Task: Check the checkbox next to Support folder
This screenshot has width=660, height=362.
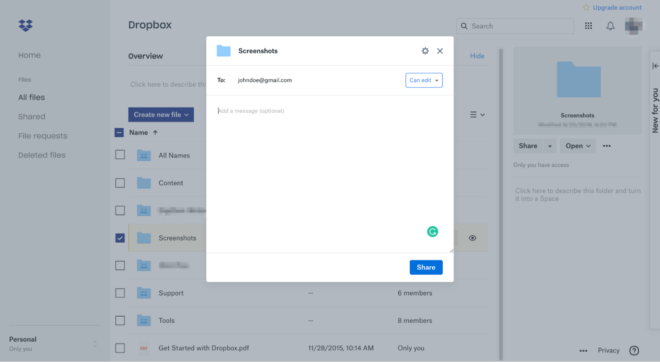Action: 120,293
